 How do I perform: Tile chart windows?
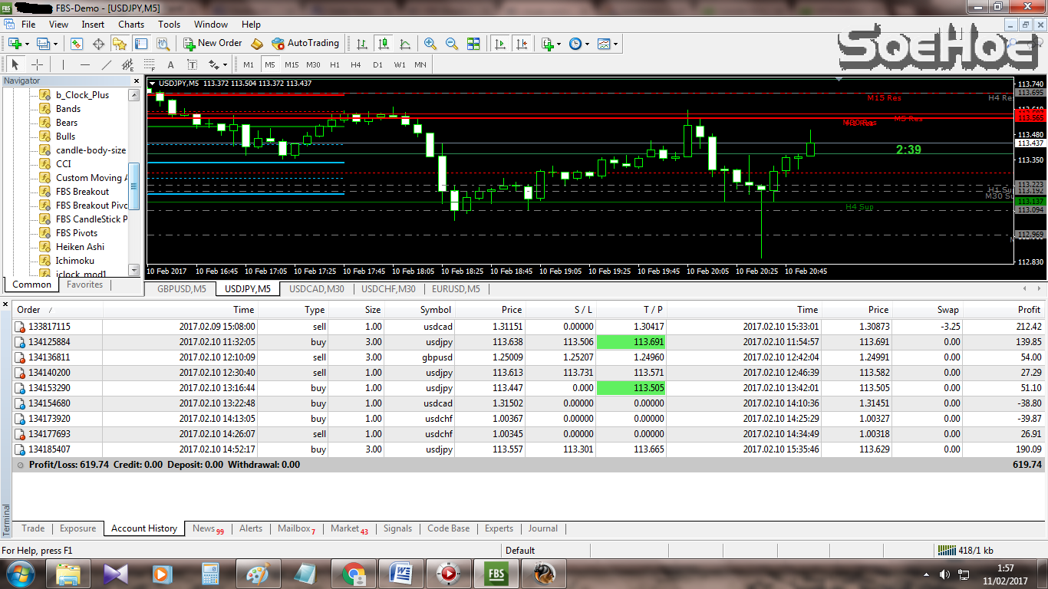coord(474,44)
